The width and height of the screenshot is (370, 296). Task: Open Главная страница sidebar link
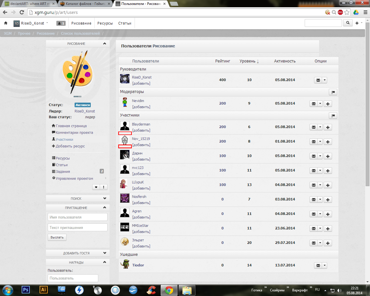(71, 126)
